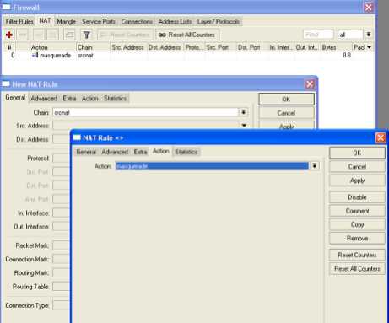Screen dimensions: 389x323
Task: Select General tab in New NAT Rule
Action: [x=15, y=98]
